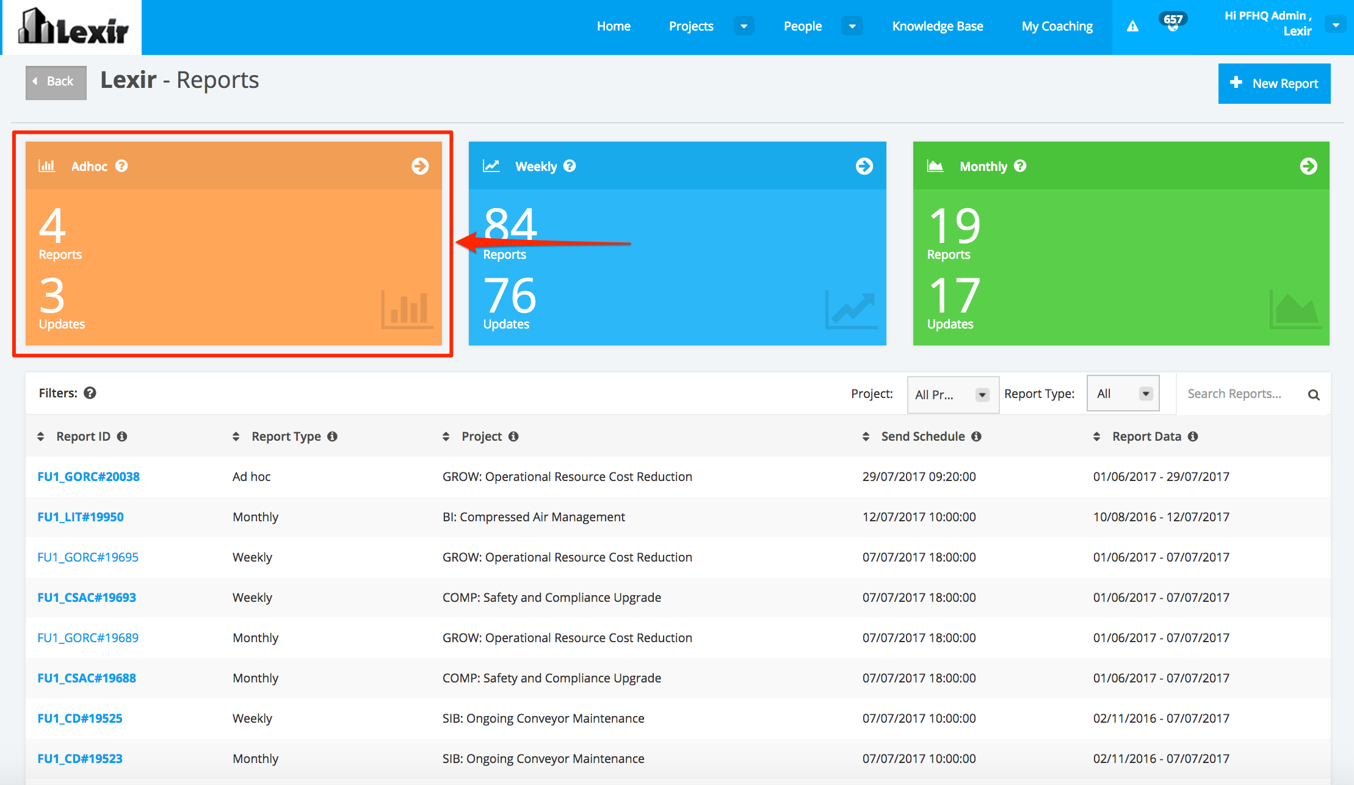The width and height of the screenshot is (1354, 785).
Task: Click help icon next to Filters
Action: coord(90,393)
